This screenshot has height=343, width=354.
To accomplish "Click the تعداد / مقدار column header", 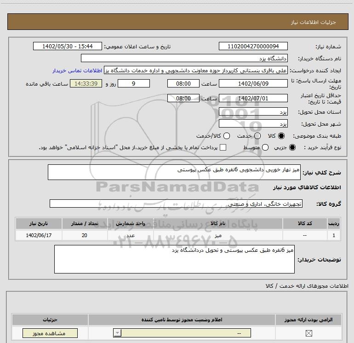I will [85, 223].
